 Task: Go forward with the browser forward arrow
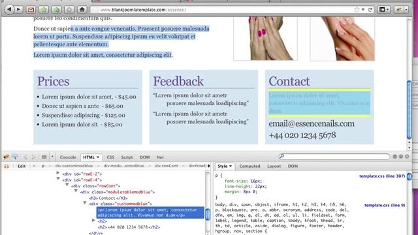[x=18, y=10]
